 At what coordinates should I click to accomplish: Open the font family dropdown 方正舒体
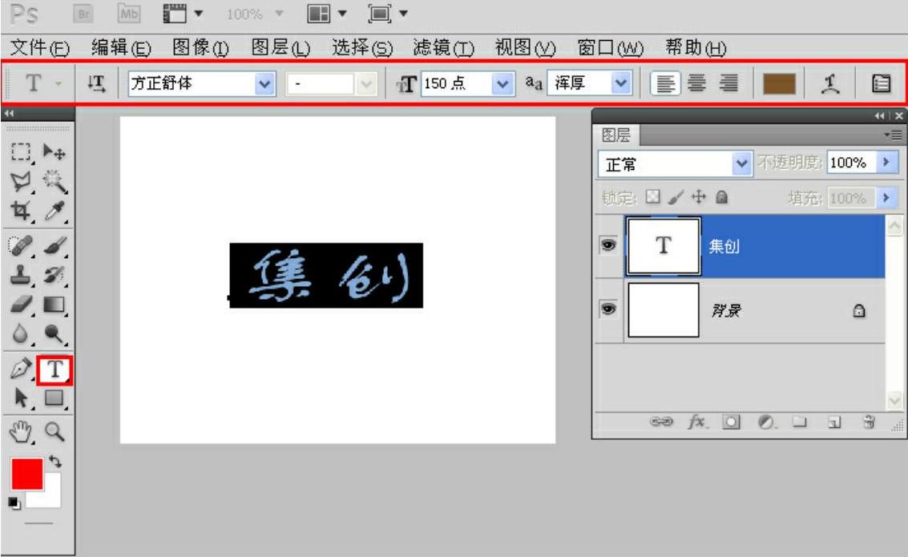tap(264, 83)
